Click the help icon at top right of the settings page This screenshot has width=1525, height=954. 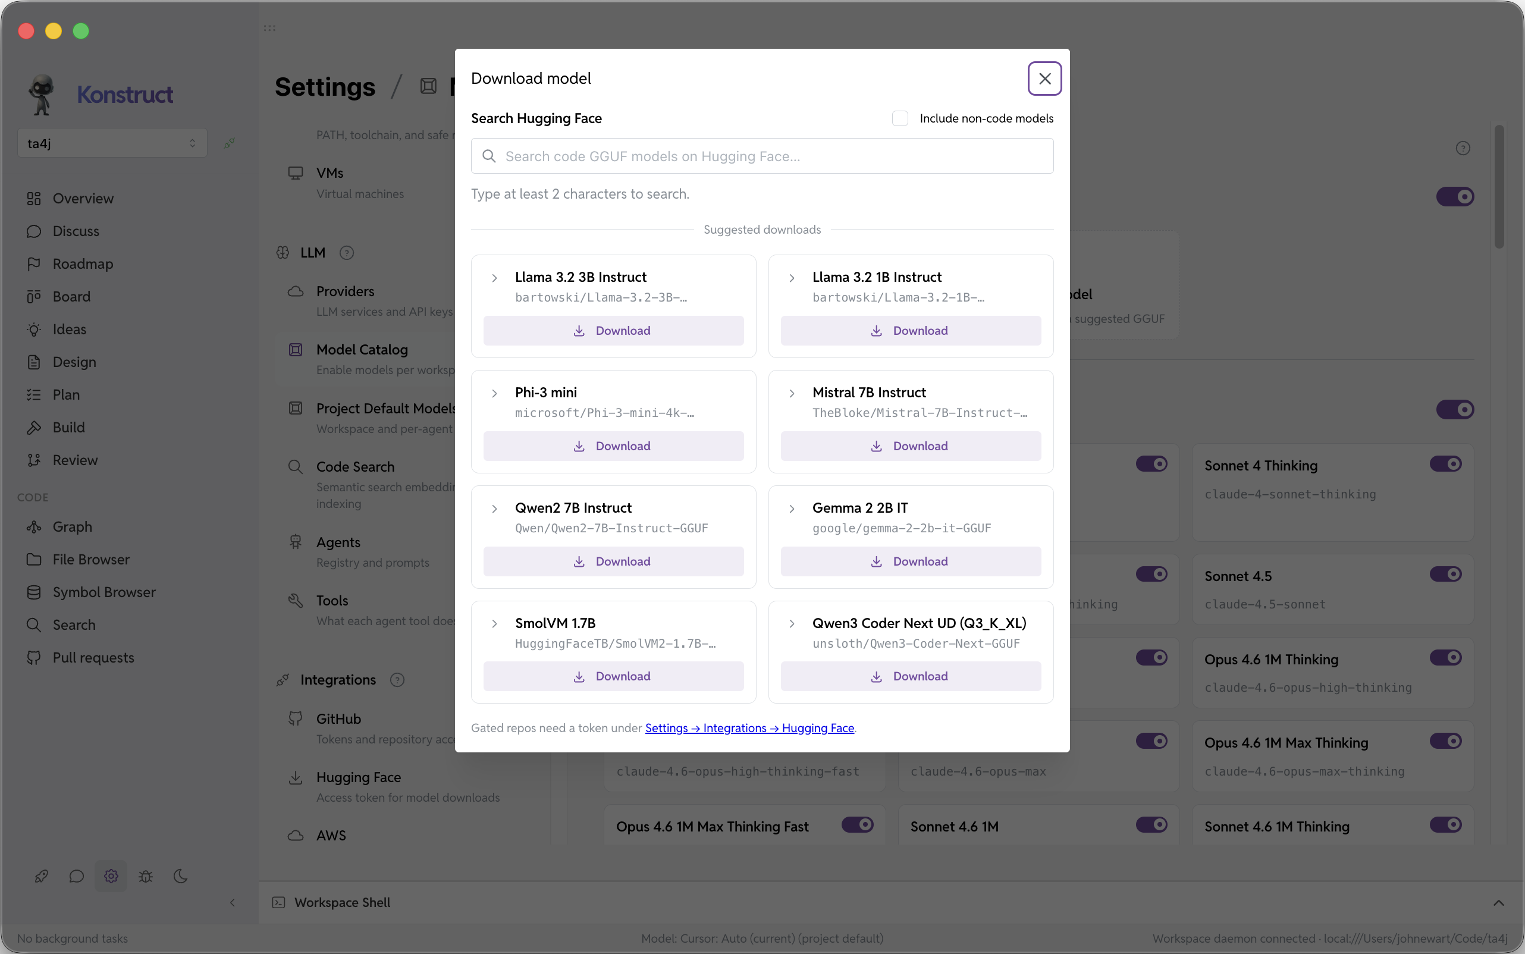[x=1463, y=148]
